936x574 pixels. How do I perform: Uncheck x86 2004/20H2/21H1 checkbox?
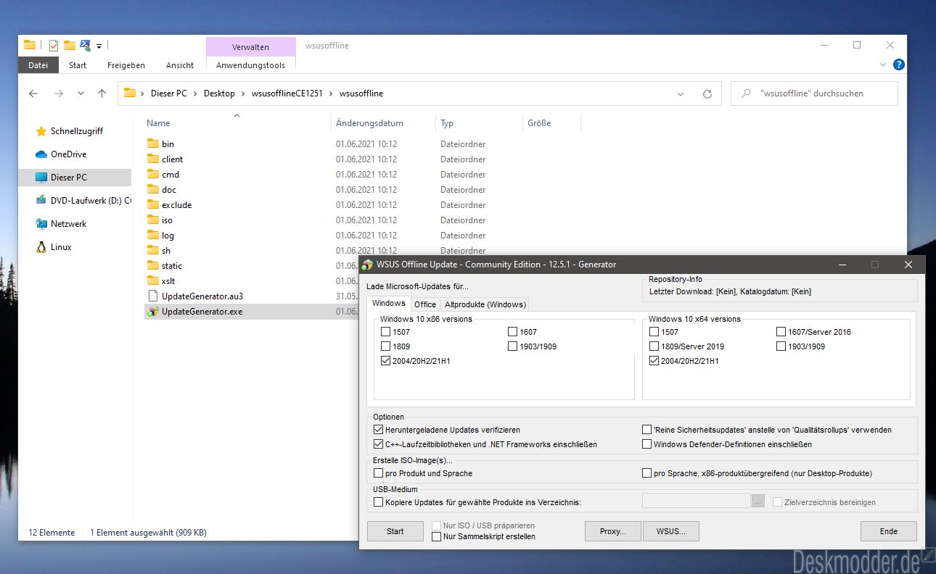pyautogui.click(x=385, y=361)
